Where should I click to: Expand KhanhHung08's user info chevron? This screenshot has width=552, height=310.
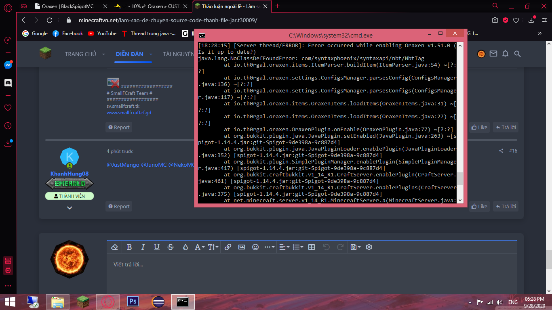(70, 207)
